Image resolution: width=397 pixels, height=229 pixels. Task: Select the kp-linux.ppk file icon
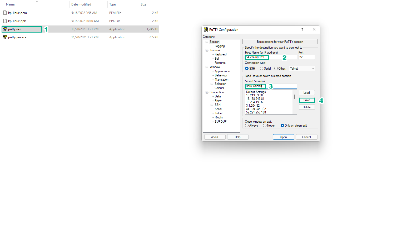pos(5,21)
